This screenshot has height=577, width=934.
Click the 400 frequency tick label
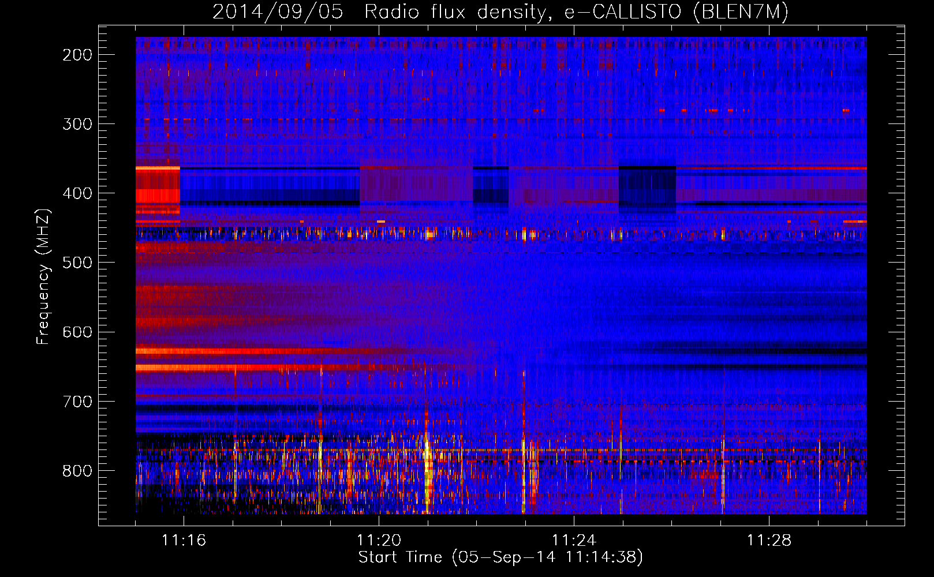click(77, 193)
